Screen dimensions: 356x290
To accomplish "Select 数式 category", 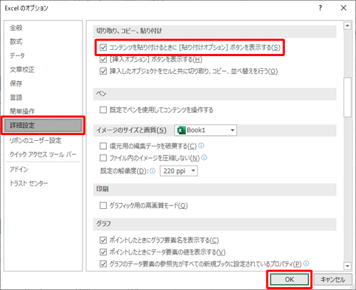I will coord(43,42).
